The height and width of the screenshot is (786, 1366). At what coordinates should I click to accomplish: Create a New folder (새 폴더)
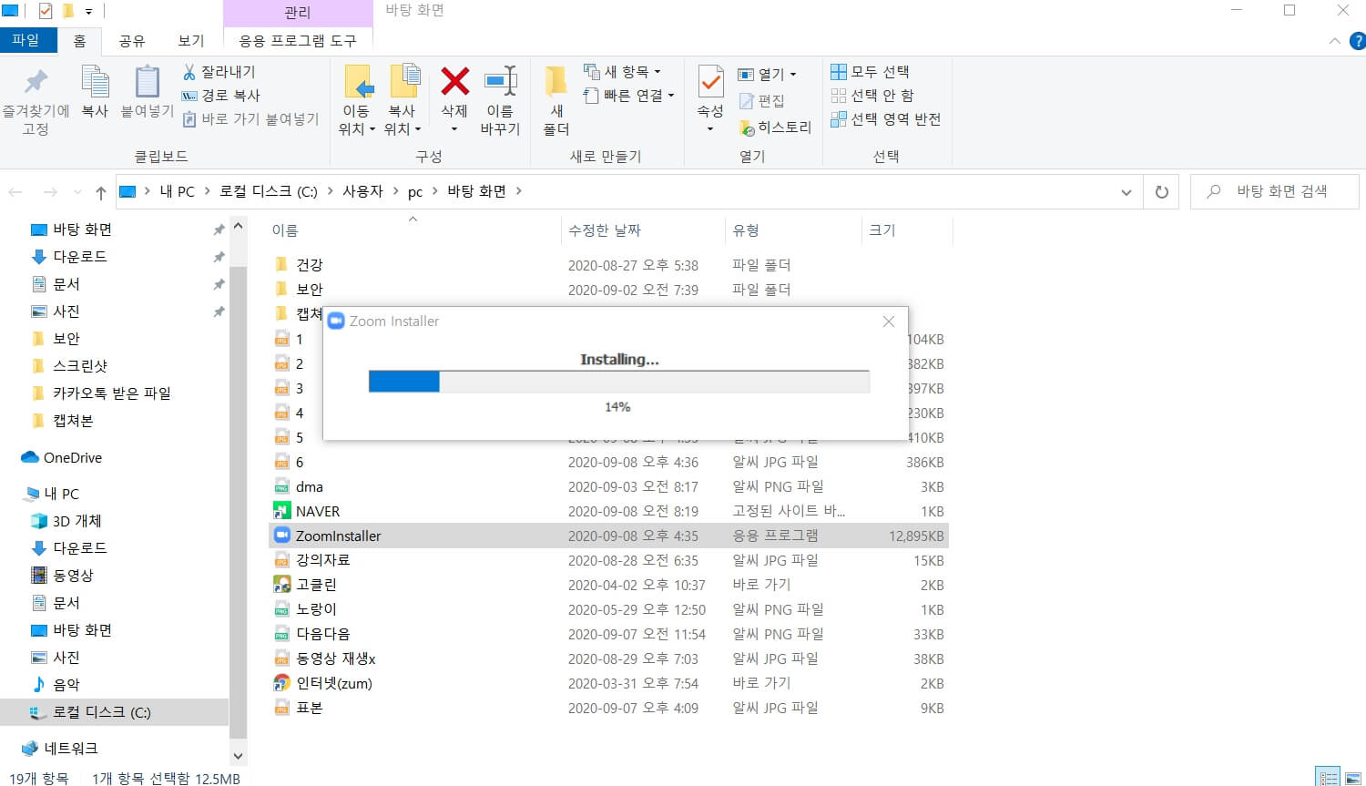[x=556, y=101]
